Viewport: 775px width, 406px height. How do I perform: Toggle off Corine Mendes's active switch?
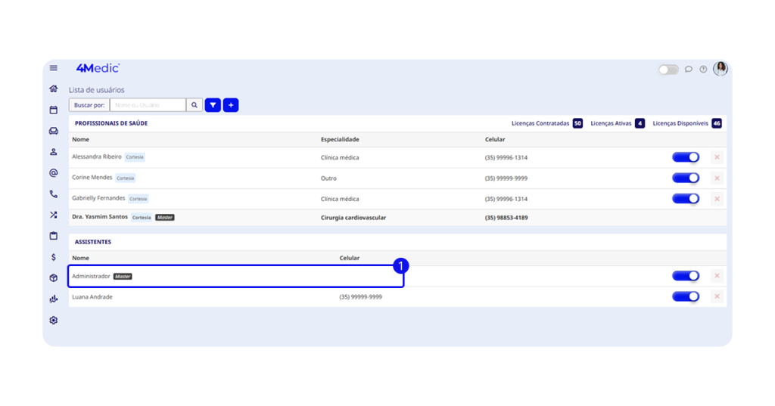[x=685, y=178]
